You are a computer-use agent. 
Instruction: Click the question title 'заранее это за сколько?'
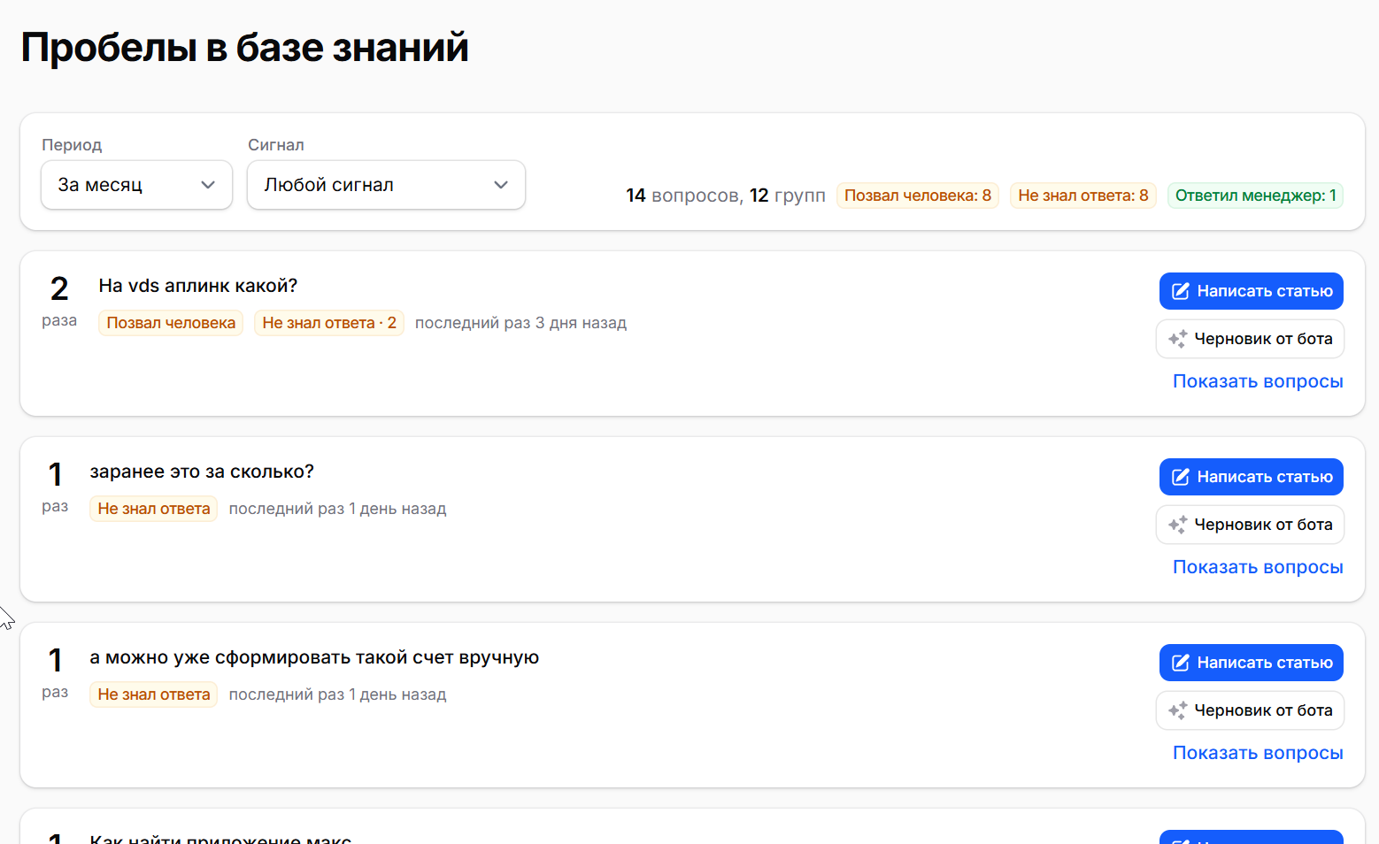[x=202, y=472]
